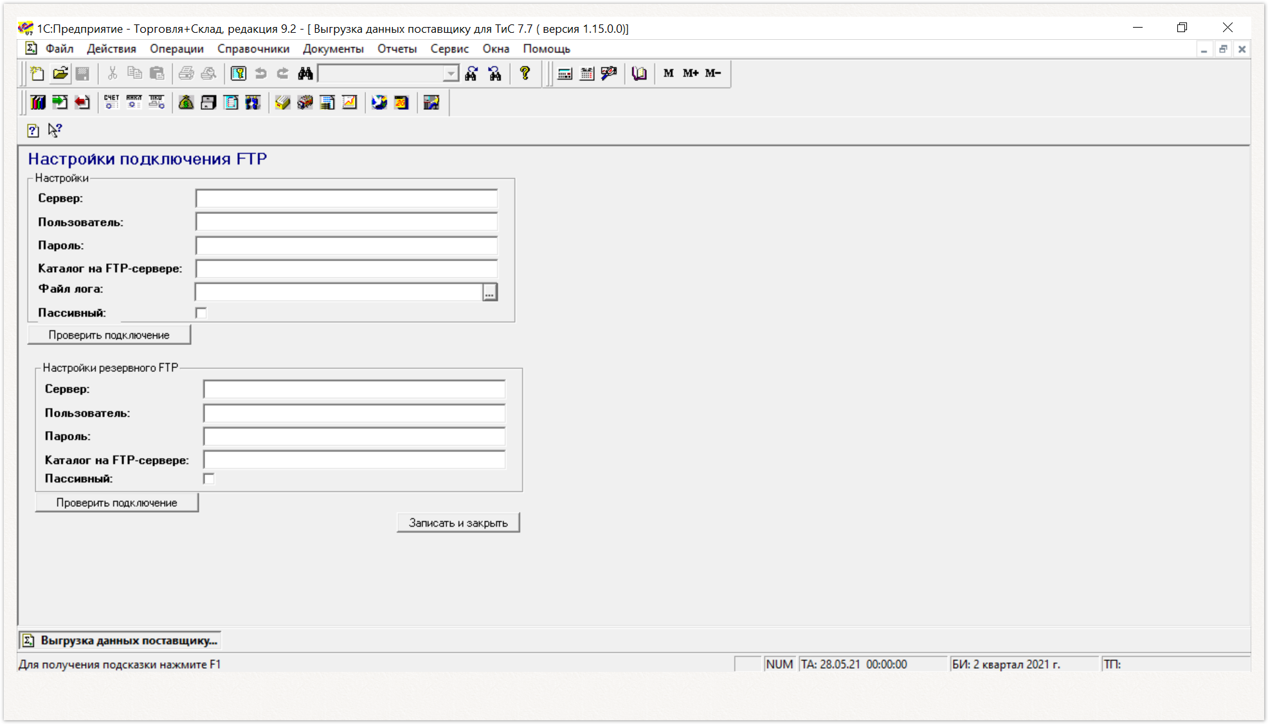The height and width of the screenshot is (724, 1268).
Task: Click the Print printer icon
Action: click(x=186, y=73)
